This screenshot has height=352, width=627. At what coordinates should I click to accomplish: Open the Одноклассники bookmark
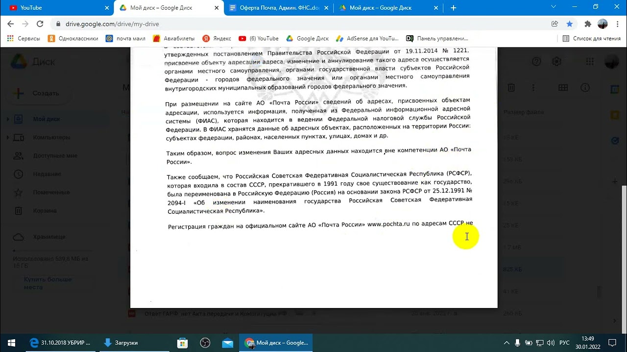tap(73, 38)
